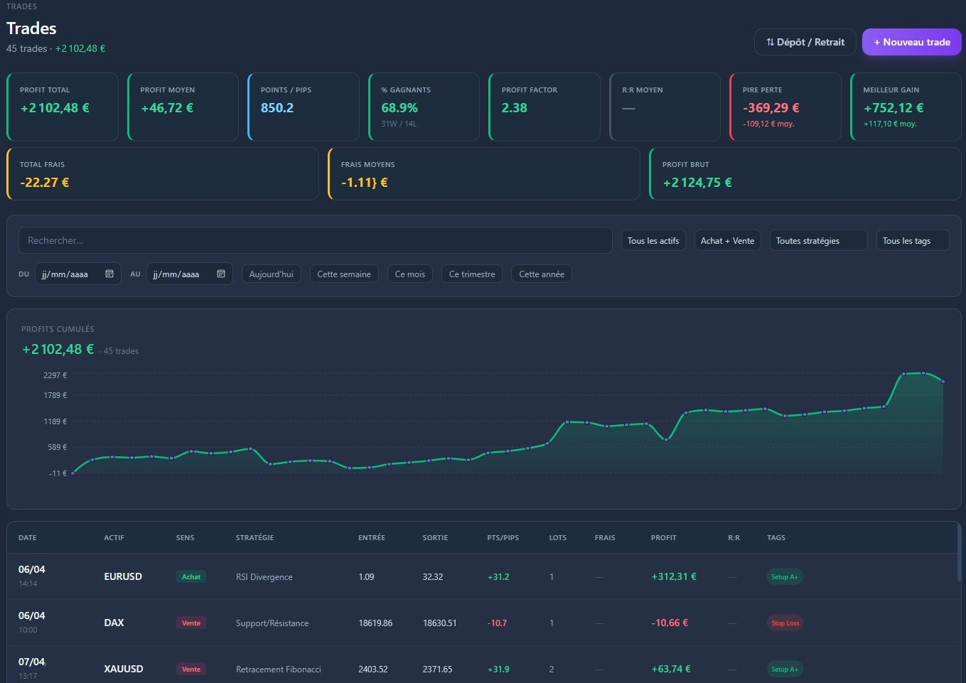Image resolution: width=966 pixels, height=683 pixels.
Task: Click the Rechercher search field
Action: click(x=315, y=240)
